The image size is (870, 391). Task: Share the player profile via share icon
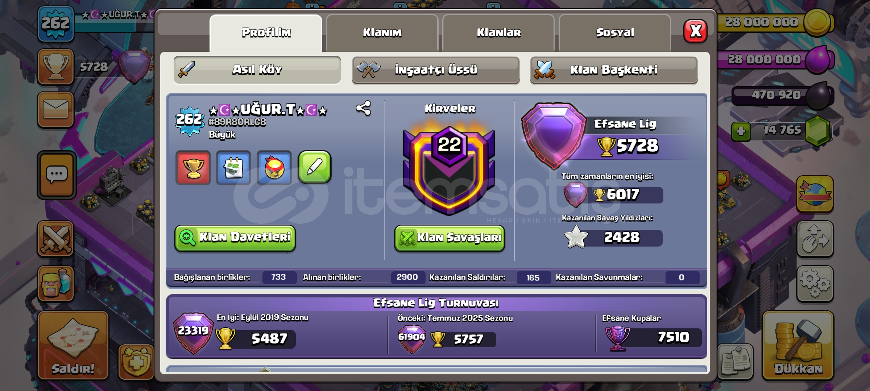[363, 108]
